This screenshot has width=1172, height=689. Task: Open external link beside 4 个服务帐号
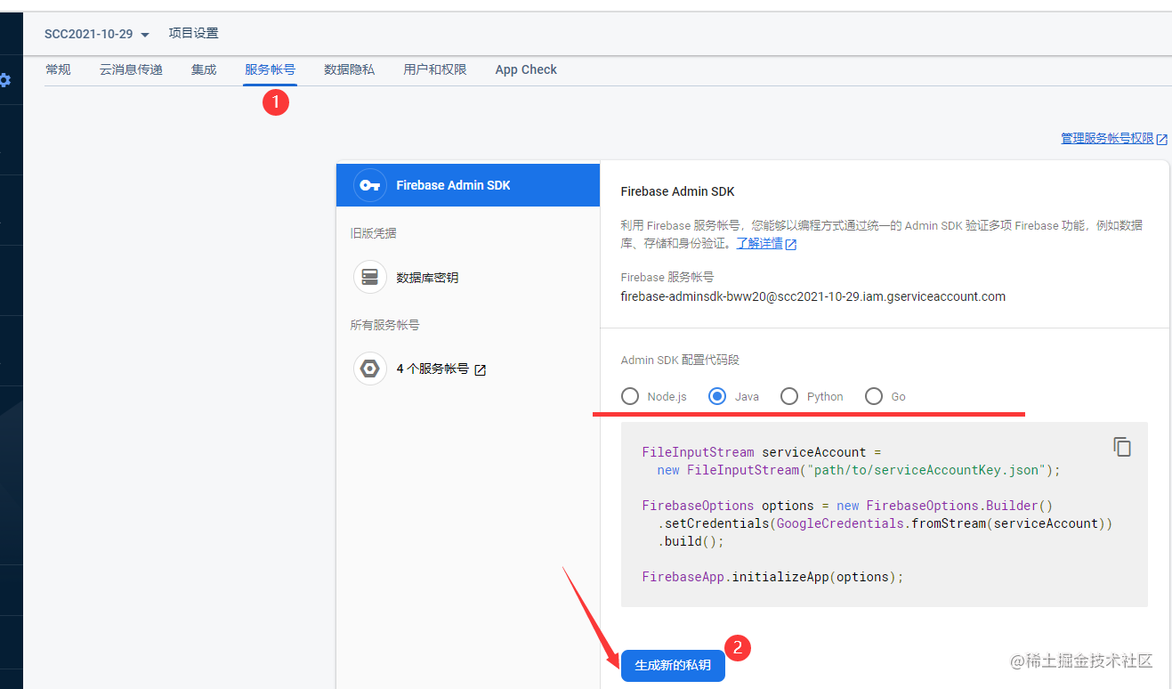point(479,369)
